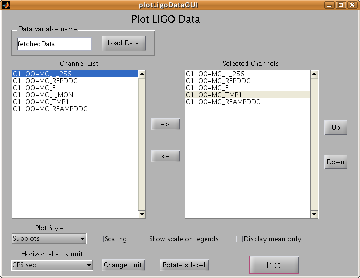360x278 pixels.
Task: Maximize the plotLigoDataGUI window
Action: click(x=341, y=5)
